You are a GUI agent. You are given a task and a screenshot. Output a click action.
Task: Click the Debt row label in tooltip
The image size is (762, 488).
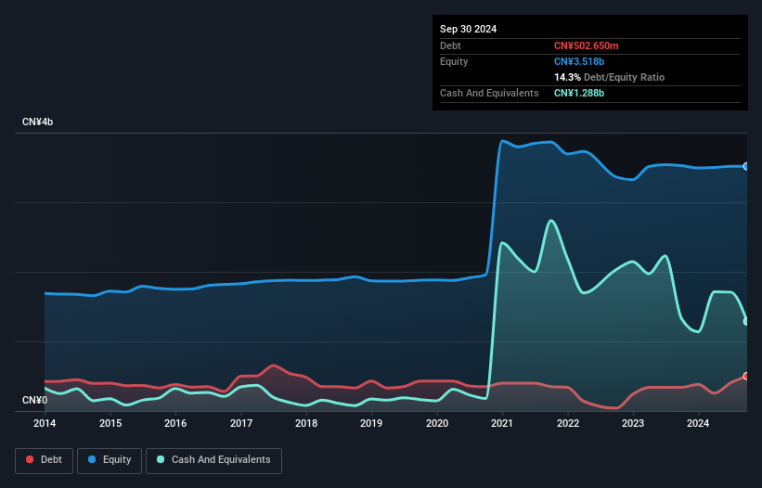point(450,45)
